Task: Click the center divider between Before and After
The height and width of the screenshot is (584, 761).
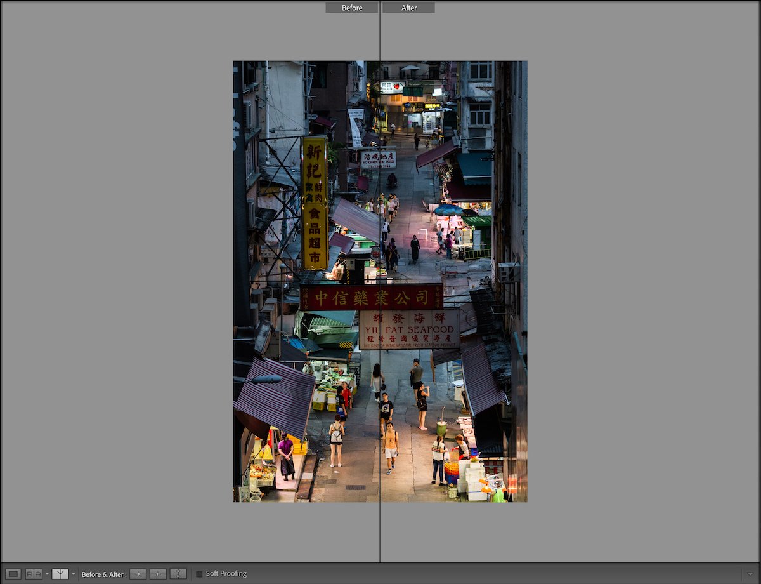Action: 380,286
